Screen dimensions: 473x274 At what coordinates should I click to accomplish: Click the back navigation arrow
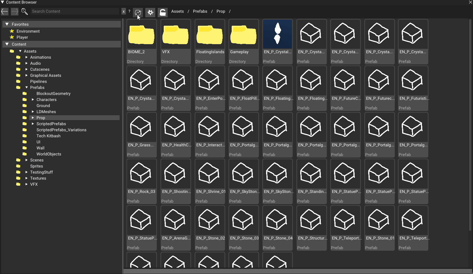point(5,11)
